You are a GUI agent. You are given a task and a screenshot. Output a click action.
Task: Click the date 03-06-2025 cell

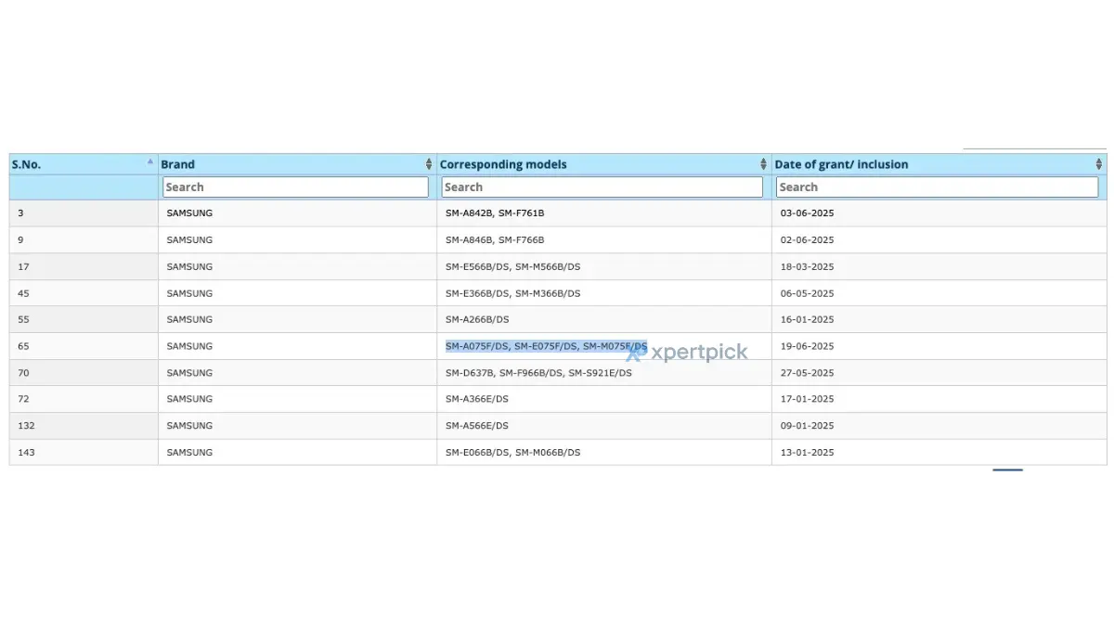807,213
